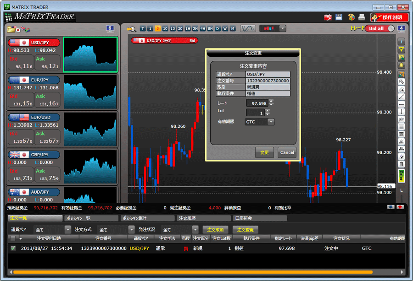Click the 注文変更 button below tabs
This screenshot has height=281, width=413.
pyautogui.click(x=245, y=230)
